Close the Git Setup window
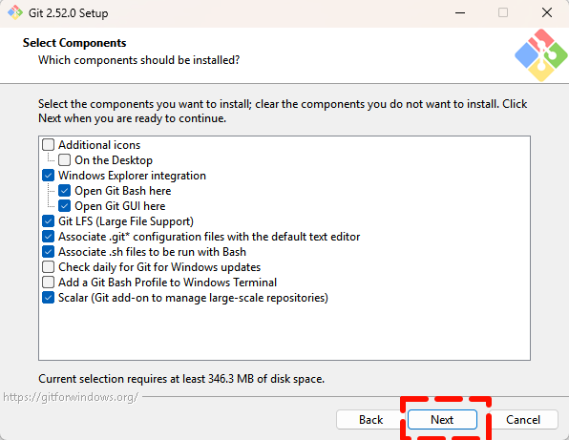This screenshot has height=440, width=569. click(x=546, y=13)
